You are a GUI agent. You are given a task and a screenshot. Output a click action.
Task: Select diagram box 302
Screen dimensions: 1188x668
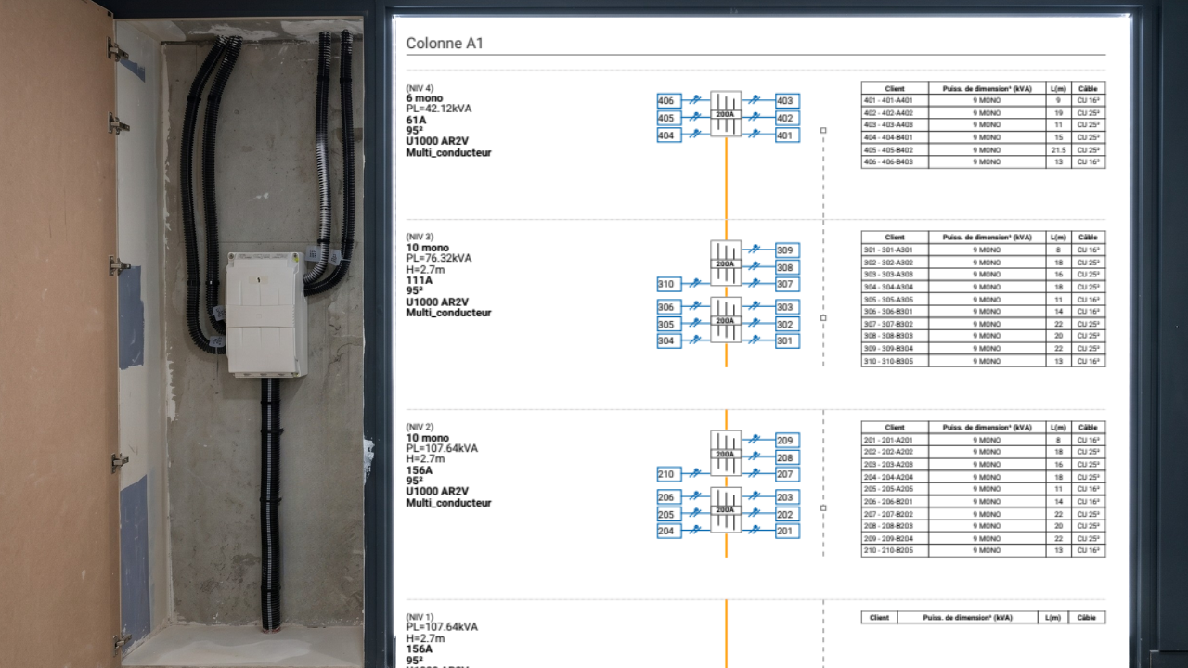tap(786, 324)
